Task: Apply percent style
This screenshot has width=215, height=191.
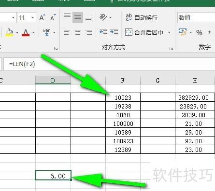Action: (199, 33)
